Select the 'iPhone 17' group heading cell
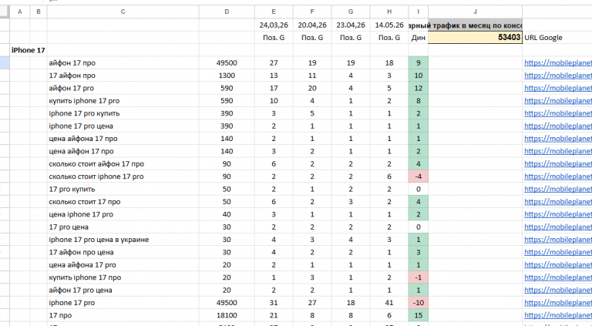 29,50
